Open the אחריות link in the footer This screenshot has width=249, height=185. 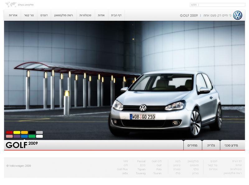pyautogui.click(x=213, y=169)
